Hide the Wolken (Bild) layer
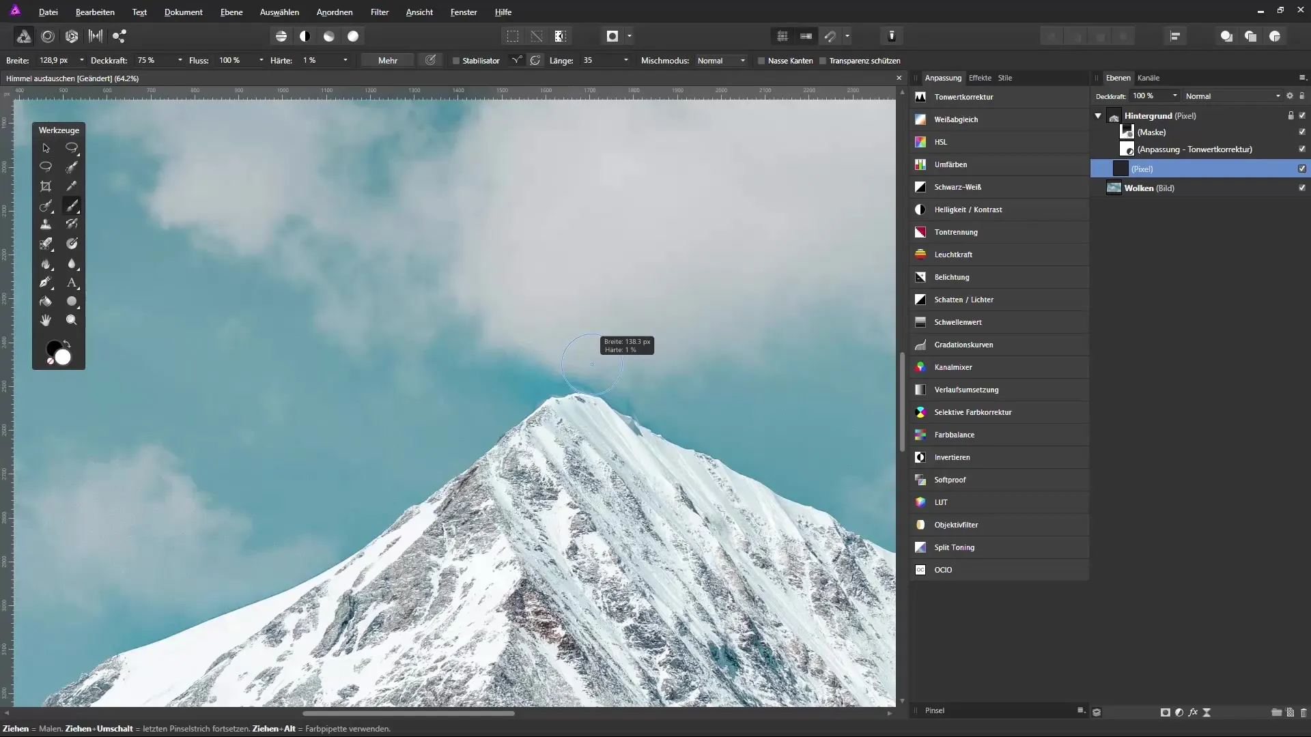Screen dimensions: 1311x737 tap(1302, 188)
